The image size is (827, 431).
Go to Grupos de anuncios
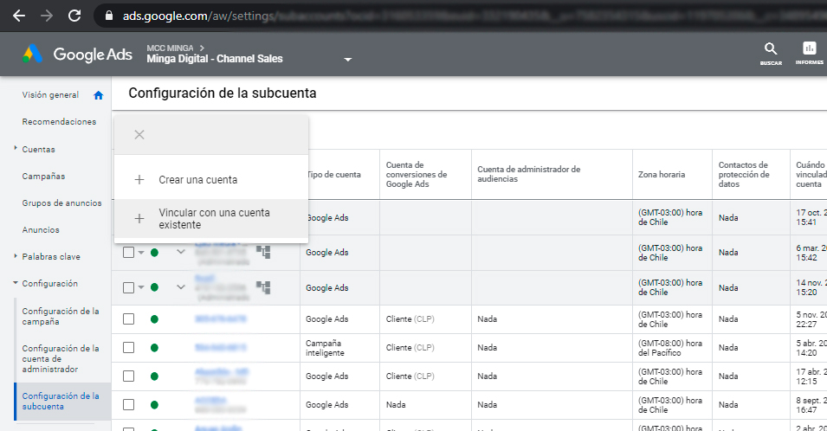click(61, 203)
